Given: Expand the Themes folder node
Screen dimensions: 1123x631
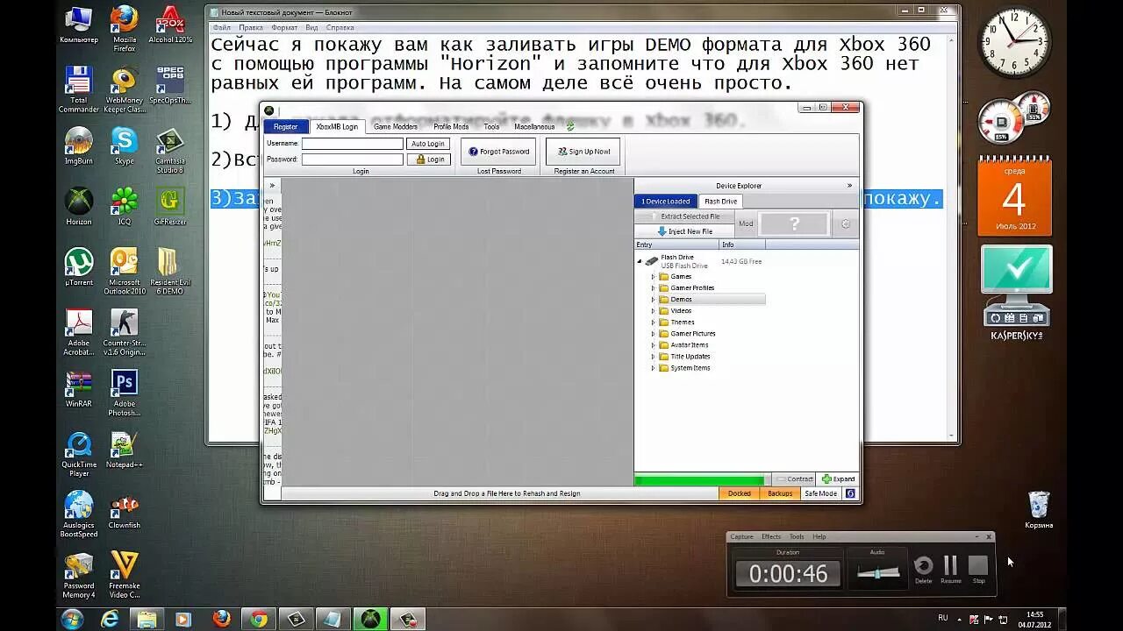Looking at the screenshot, I should [x=653, y=323].
